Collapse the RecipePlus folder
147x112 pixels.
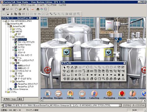(x=11, y=81)
